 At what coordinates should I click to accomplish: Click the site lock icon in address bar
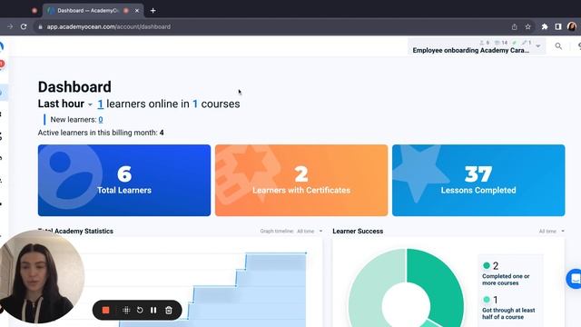(40, 26)
